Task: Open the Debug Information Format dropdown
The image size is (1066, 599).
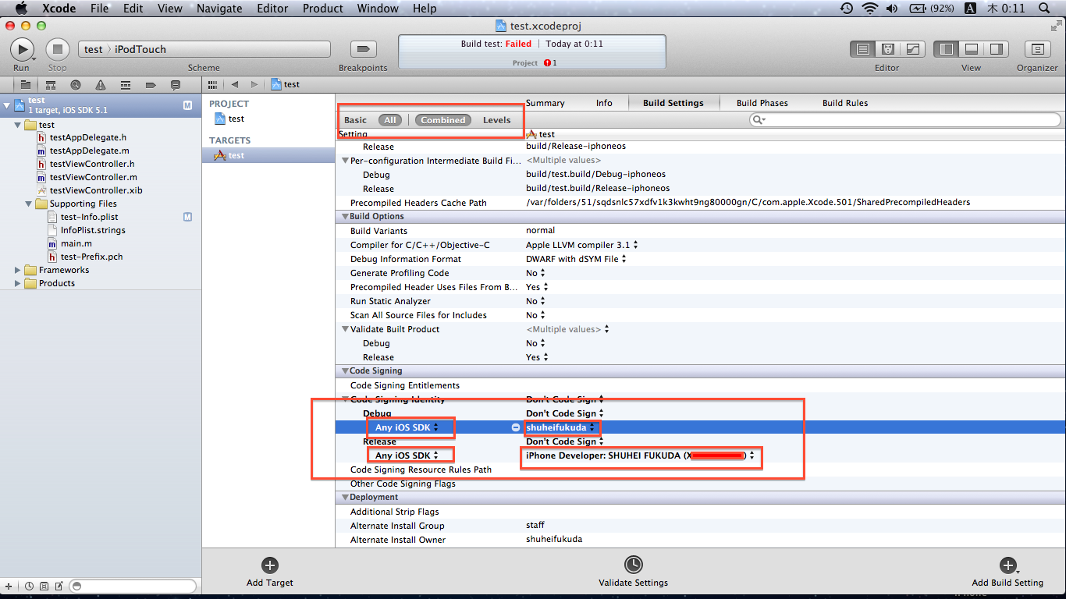Action: point(576,259)
